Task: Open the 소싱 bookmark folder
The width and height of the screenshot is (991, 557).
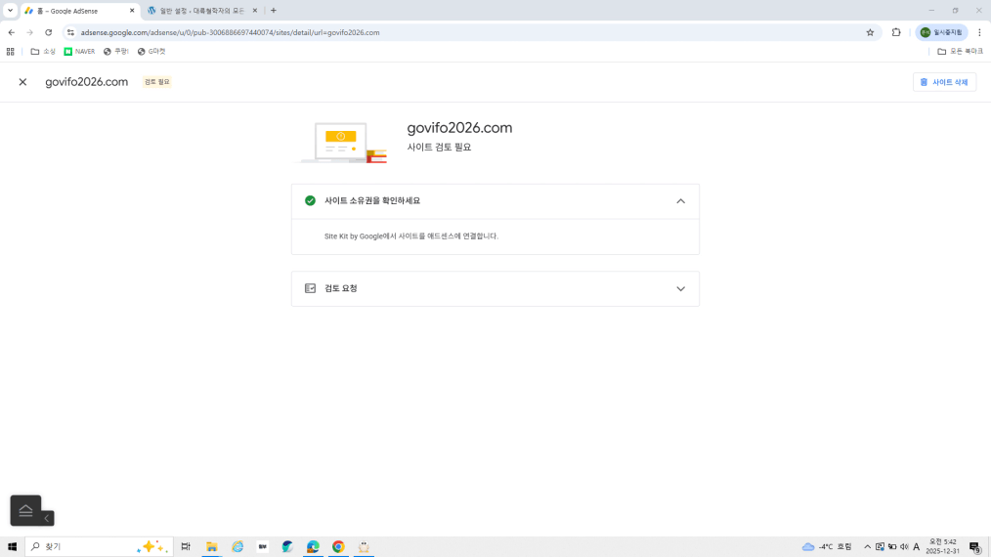Action: pyautogui.click(x=43, y=52)
